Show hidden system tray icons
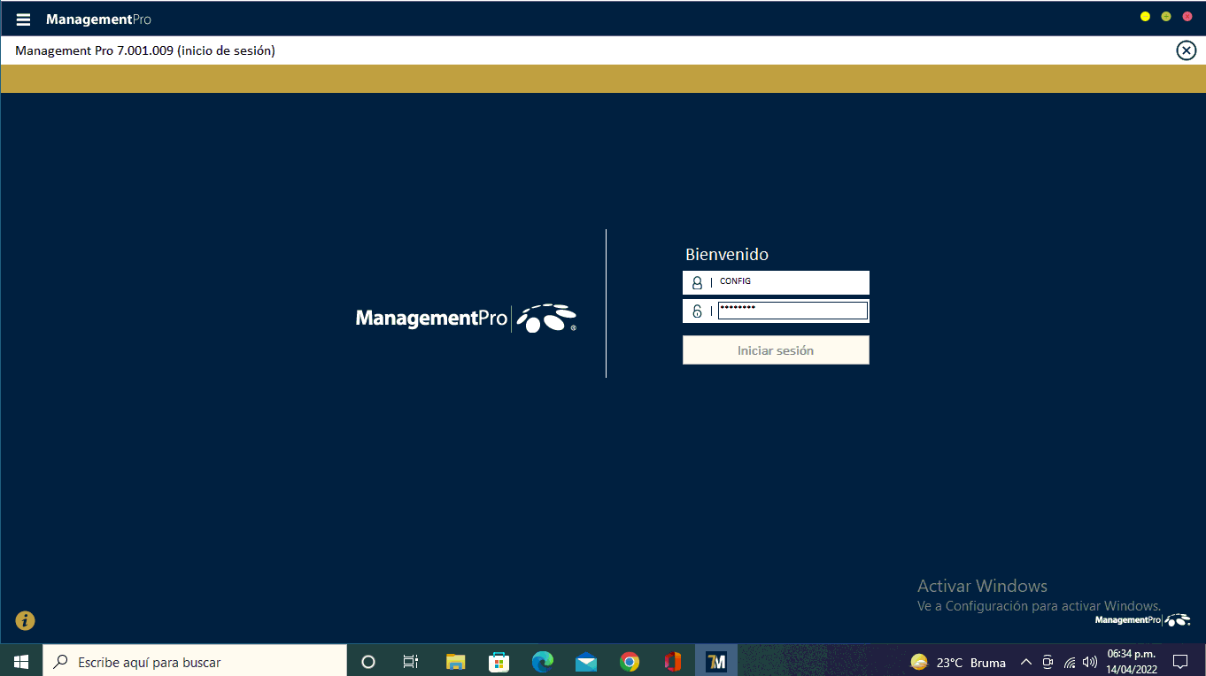The width and height of the screenshot is (1206, 676). coord(1026,662)
